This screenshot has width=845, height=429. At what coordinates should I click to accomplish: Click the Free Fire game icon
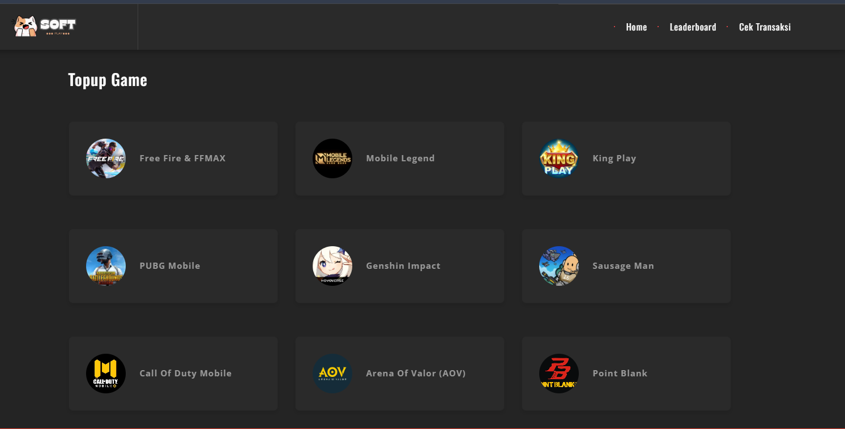coord(106,158)
